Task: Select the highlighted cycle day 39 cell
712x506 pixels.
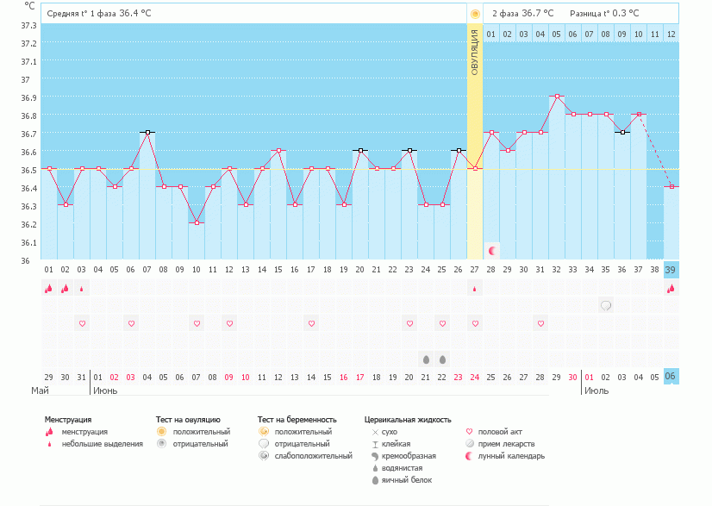Action: 671,270
